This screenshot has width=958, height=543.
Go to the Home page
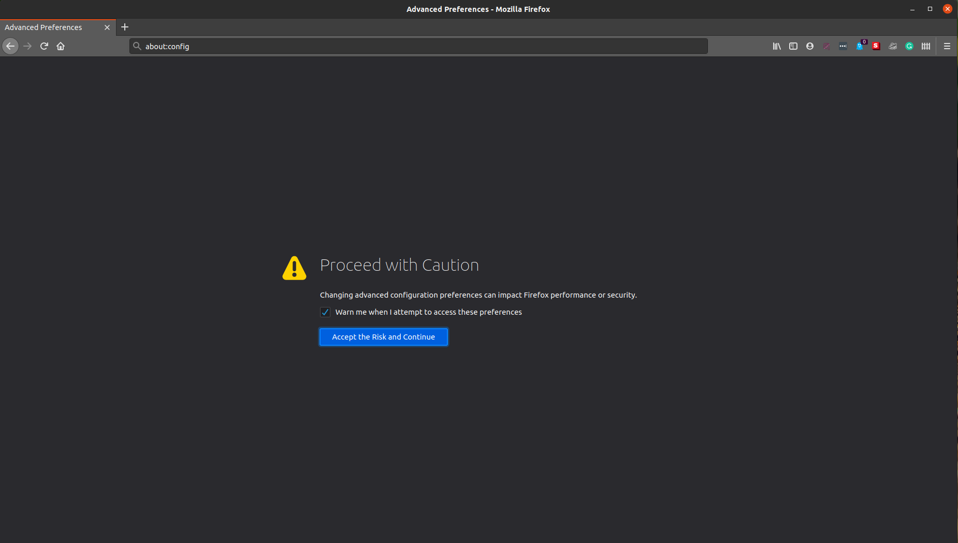[x=61, y=46]
